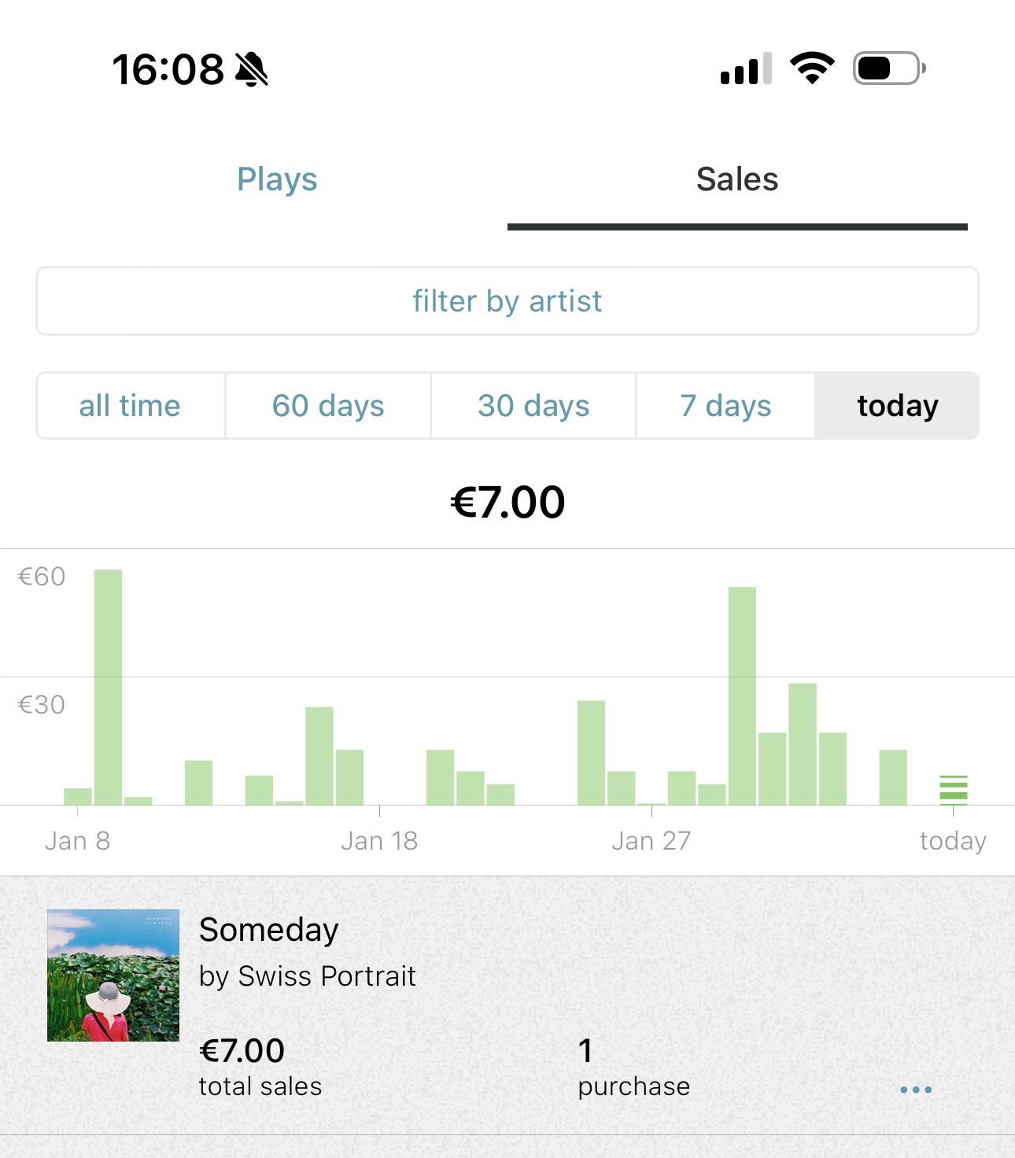Switch range to 30 days

coord(533,406)
